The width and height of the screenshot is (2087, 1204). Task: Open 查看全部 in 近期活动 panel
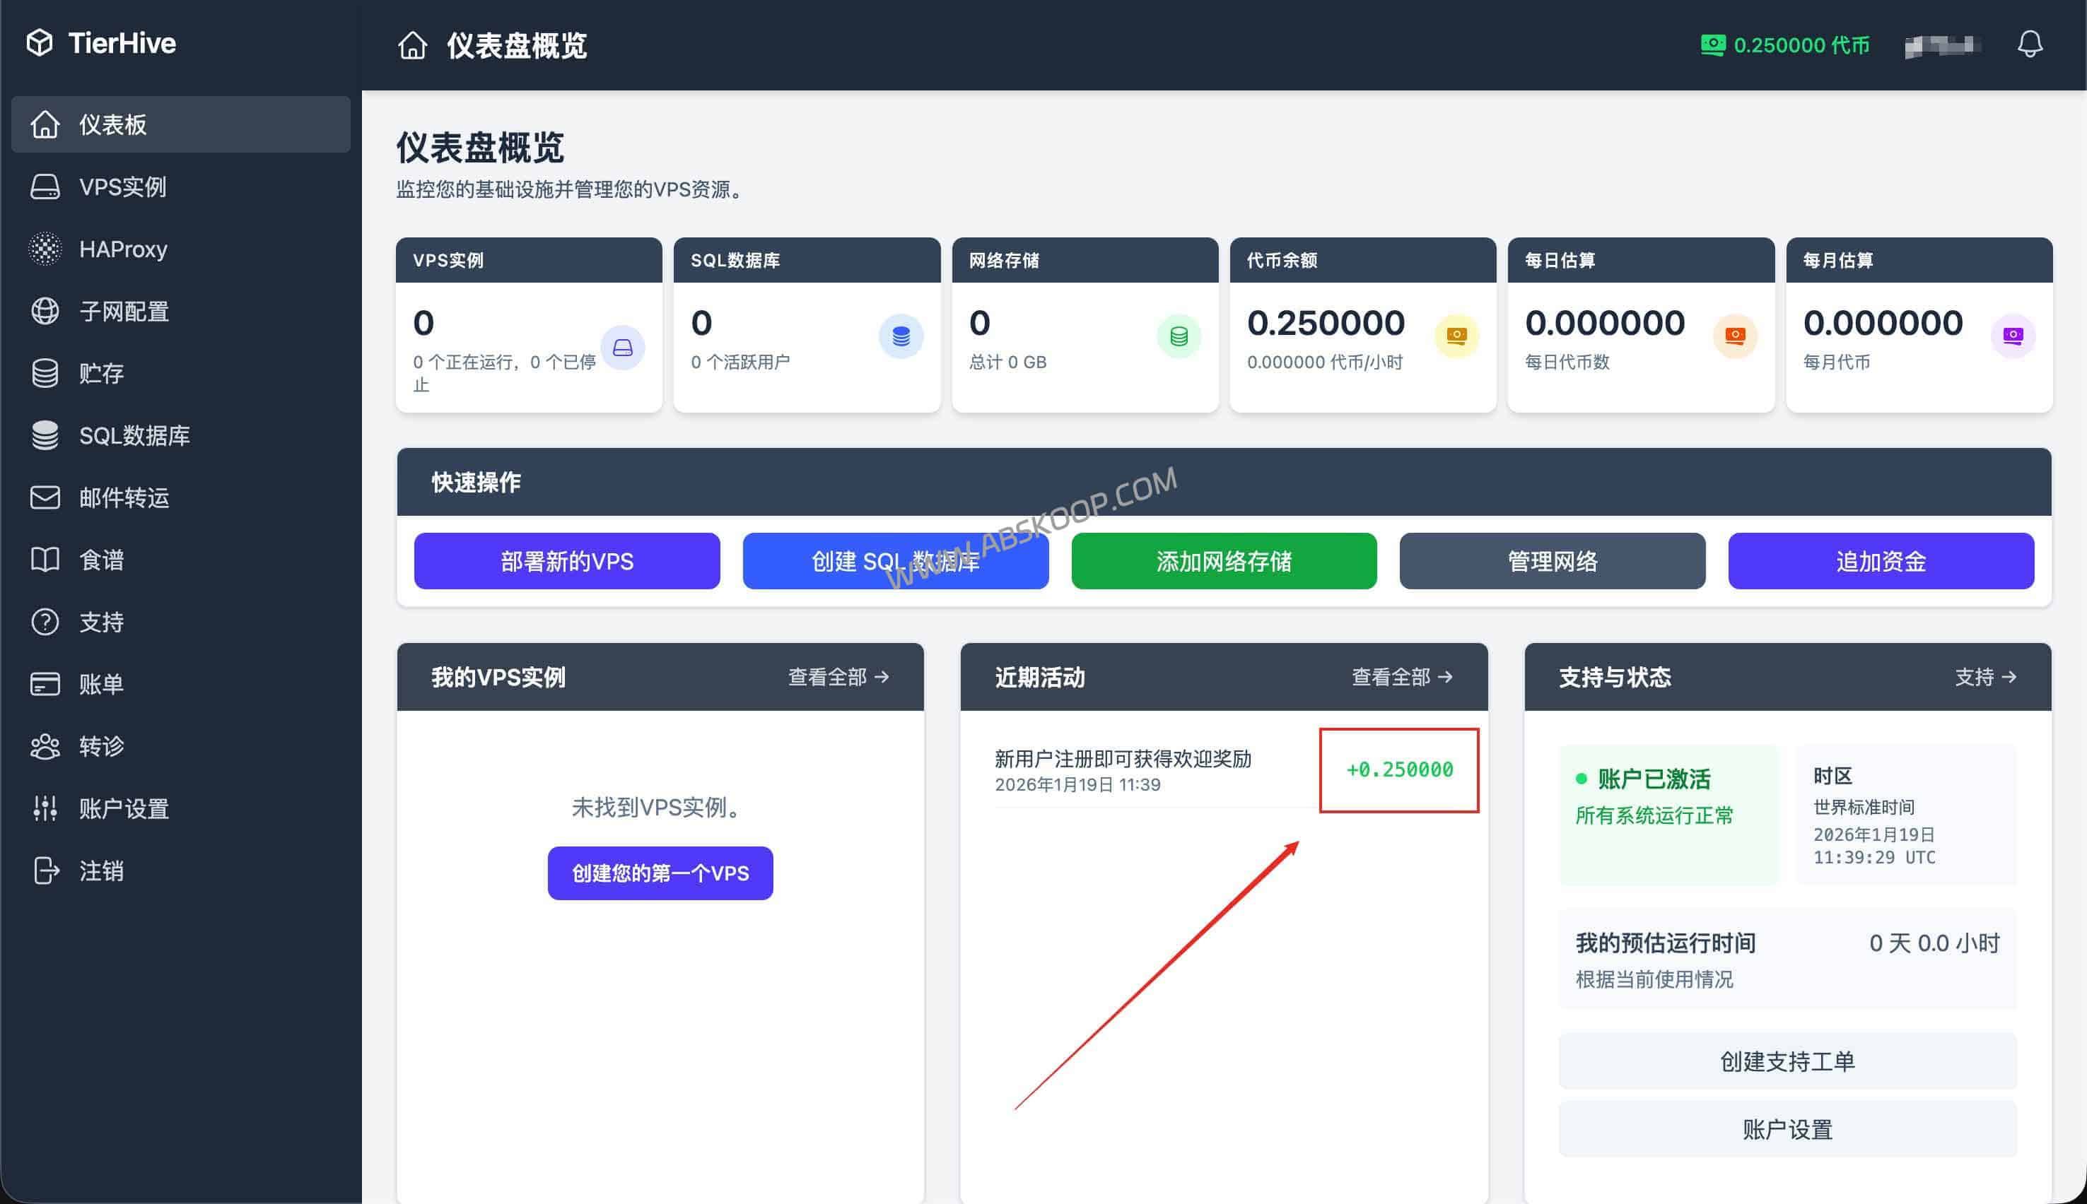(1401, 676)
